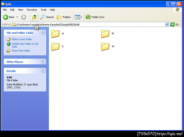Select the W folder
184x137 pixels.
(107, 47)
